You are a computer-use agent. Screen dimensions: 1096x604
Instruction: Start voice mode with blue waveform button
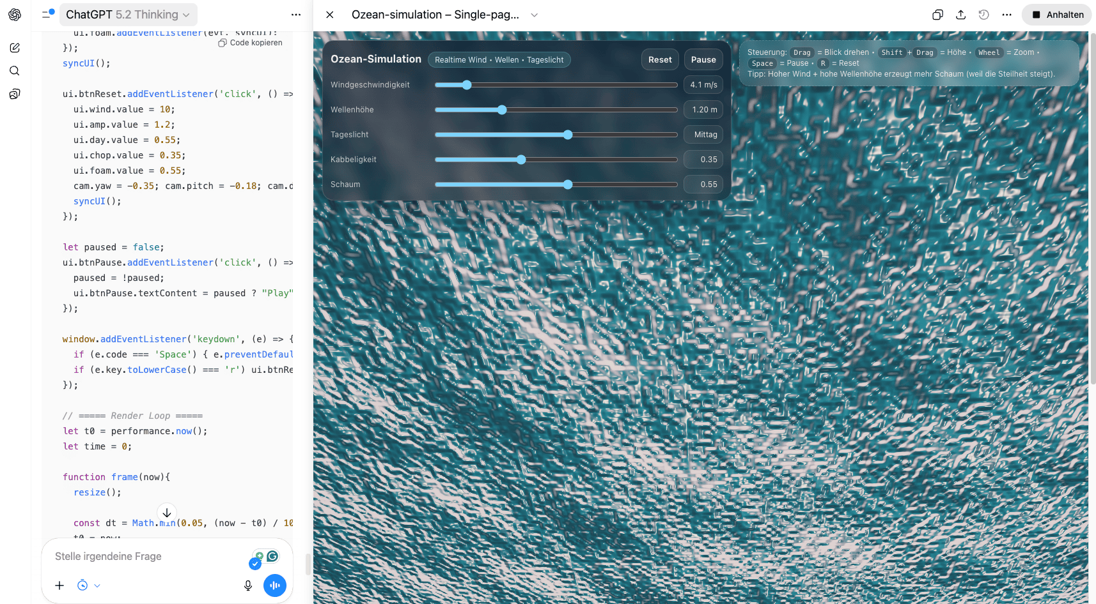[275, 585]
